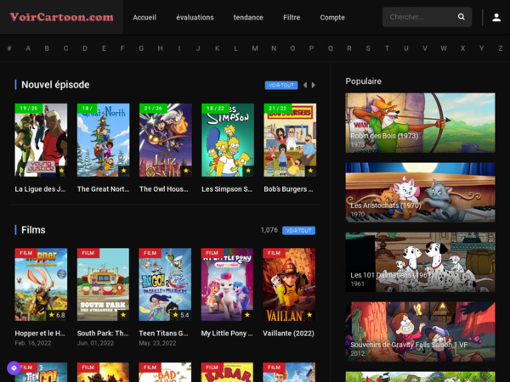Open the tendance menu item
The image size is (510, 382).
click(x=248, y=18)
